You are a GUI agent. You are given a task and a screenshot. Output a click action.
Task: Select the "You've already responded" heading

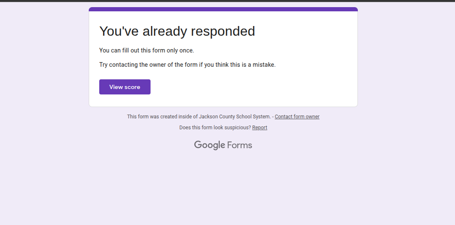[x=177, y=31]
